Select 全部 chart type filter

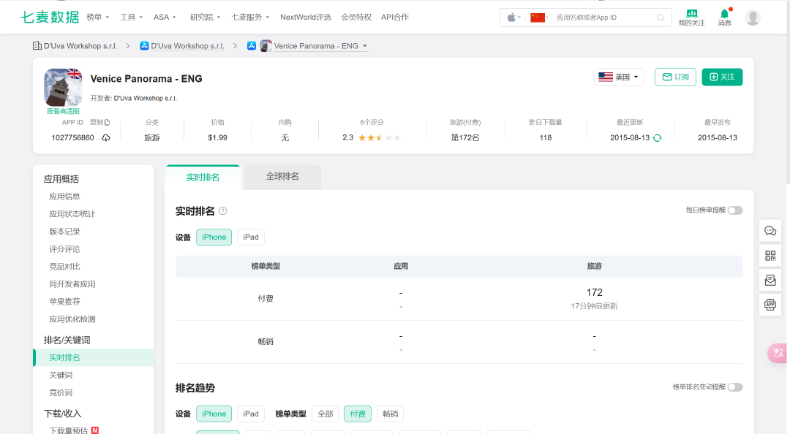click(x=326, y=414)
